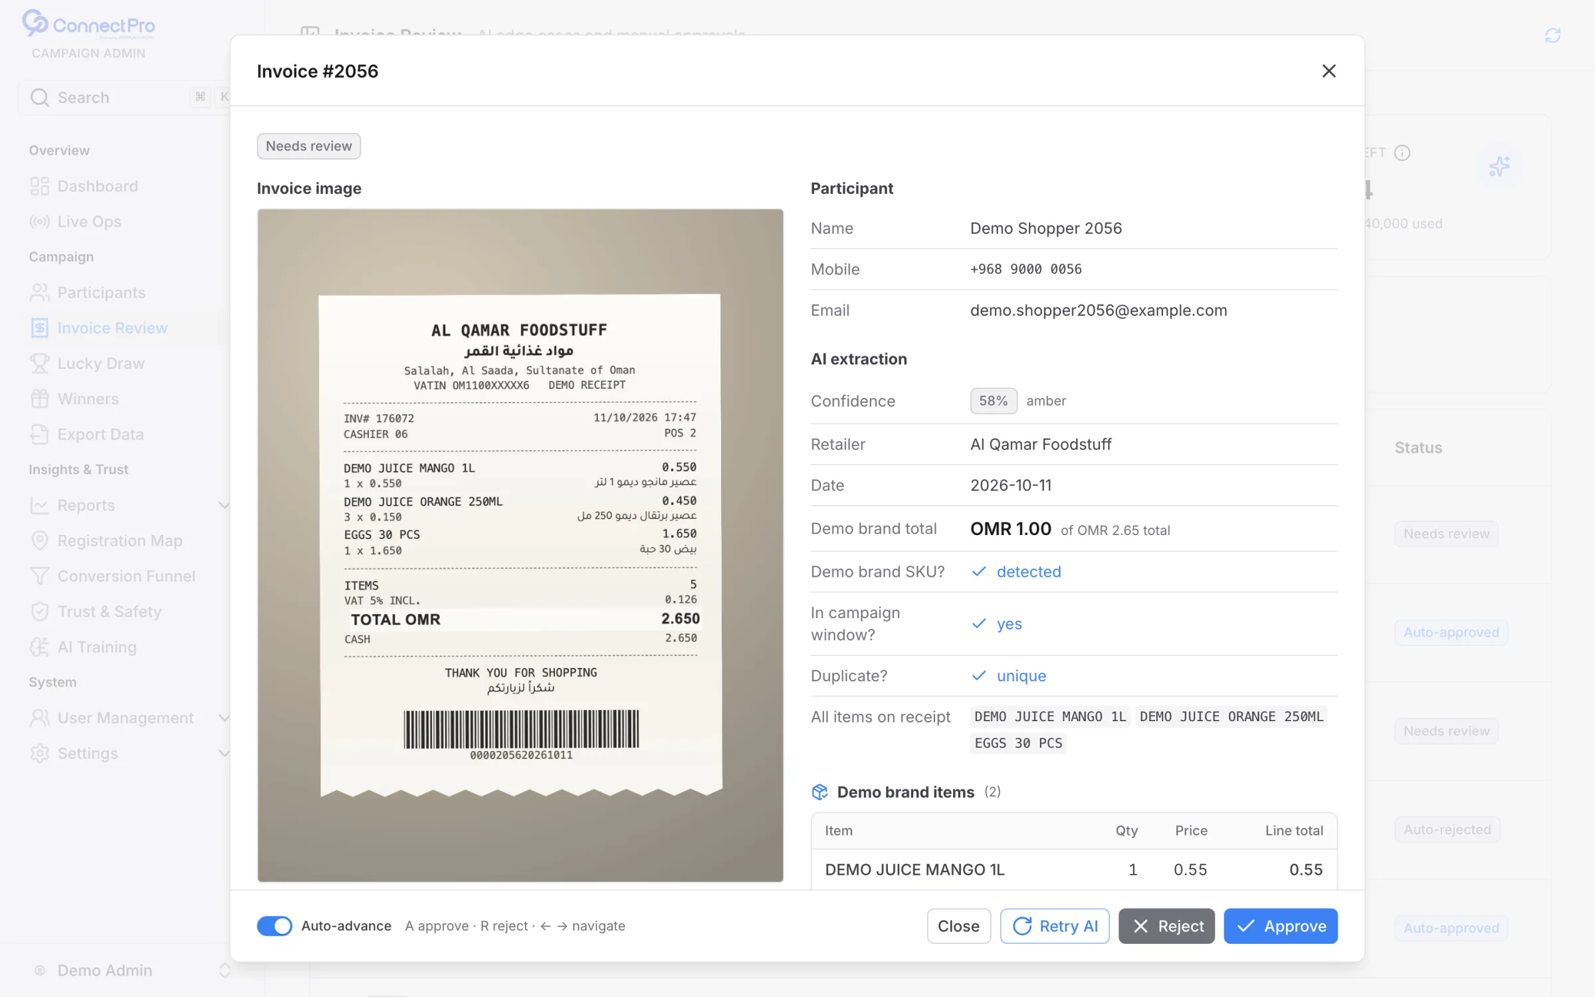
Task: Toggle the Auto-advance switch
Action: pos(274,926)
